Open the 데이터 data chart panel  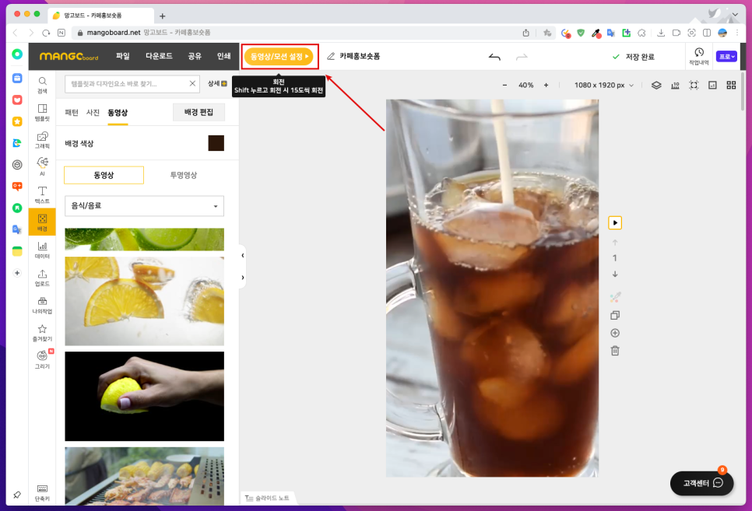pos(42,249)
